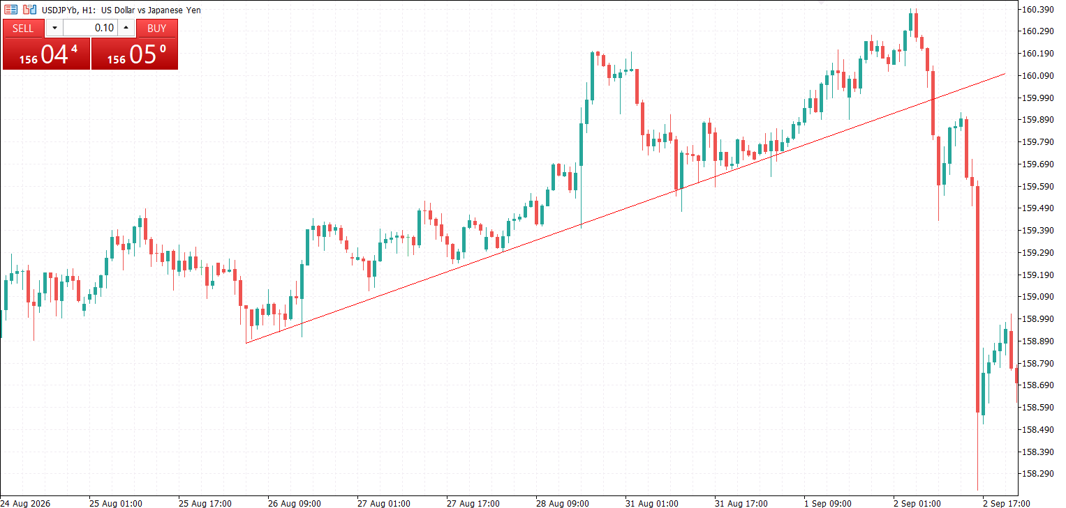Click the SELL button
1066x508 pixels.
[23, 29]
